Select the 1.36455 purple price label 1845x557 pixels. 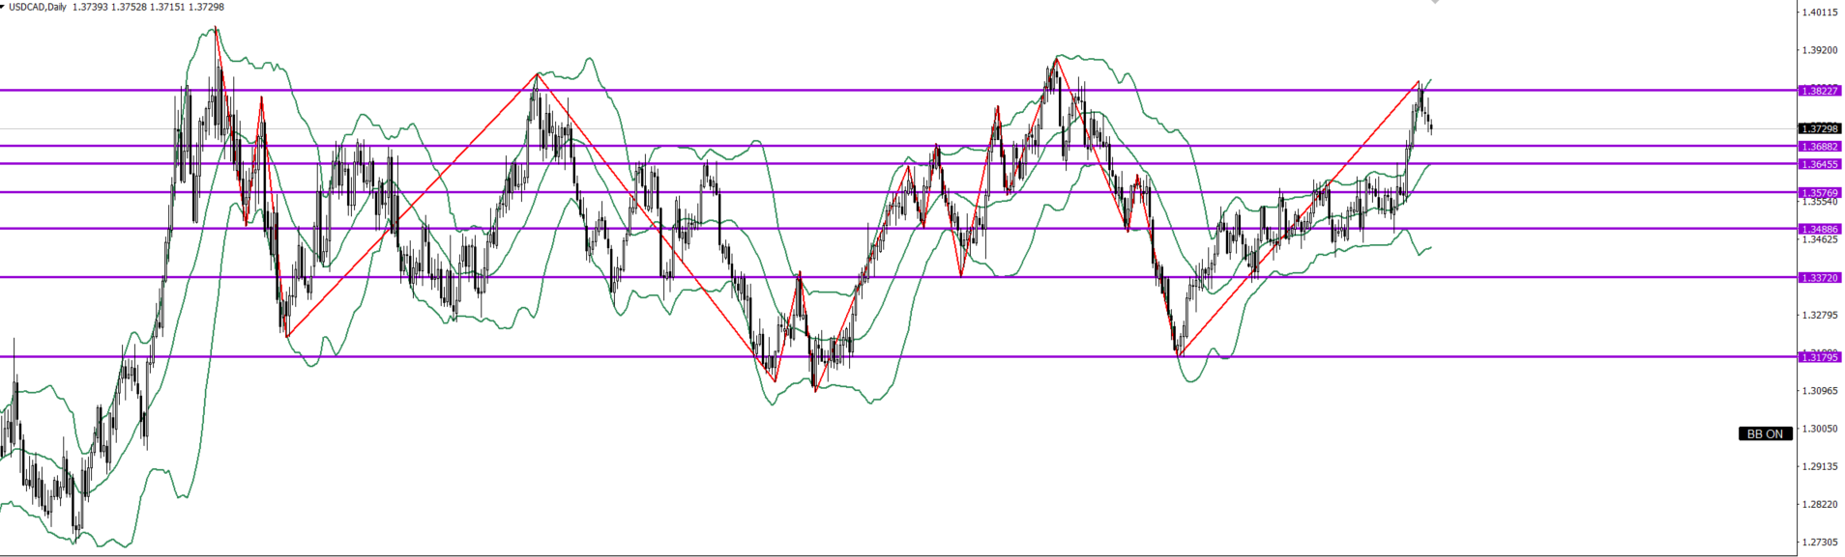click(x=1819, y=164)
